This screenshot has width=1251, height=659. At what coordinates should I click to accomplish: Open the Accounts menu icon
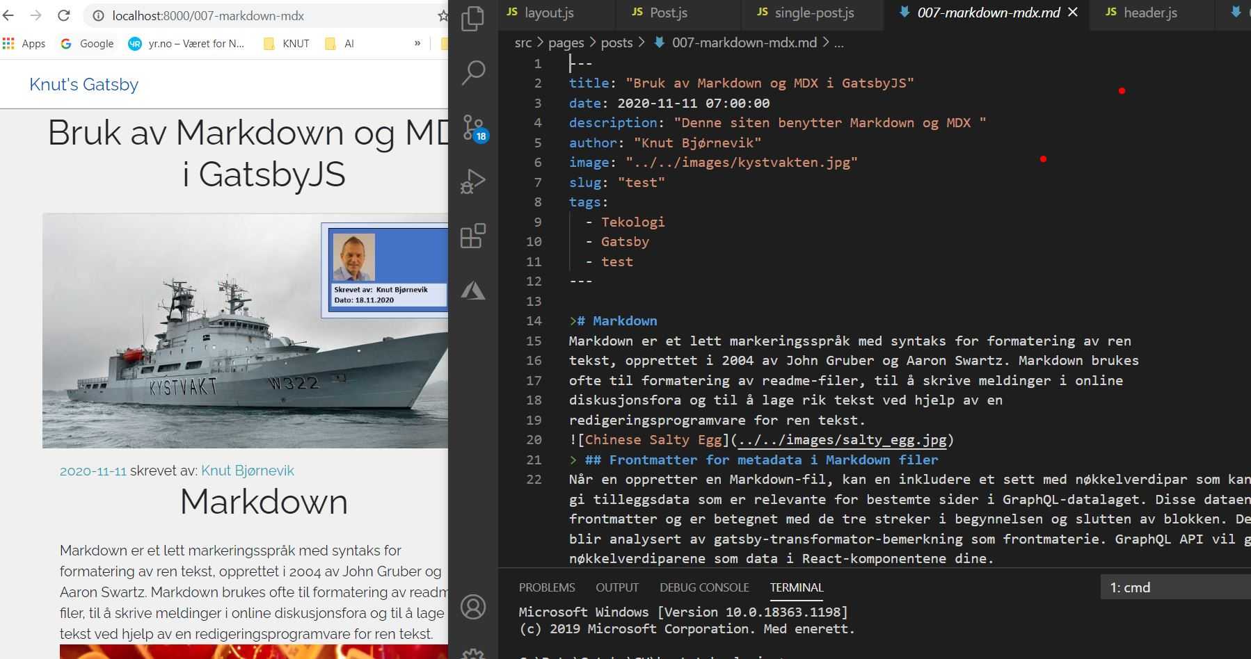[473, 607]
